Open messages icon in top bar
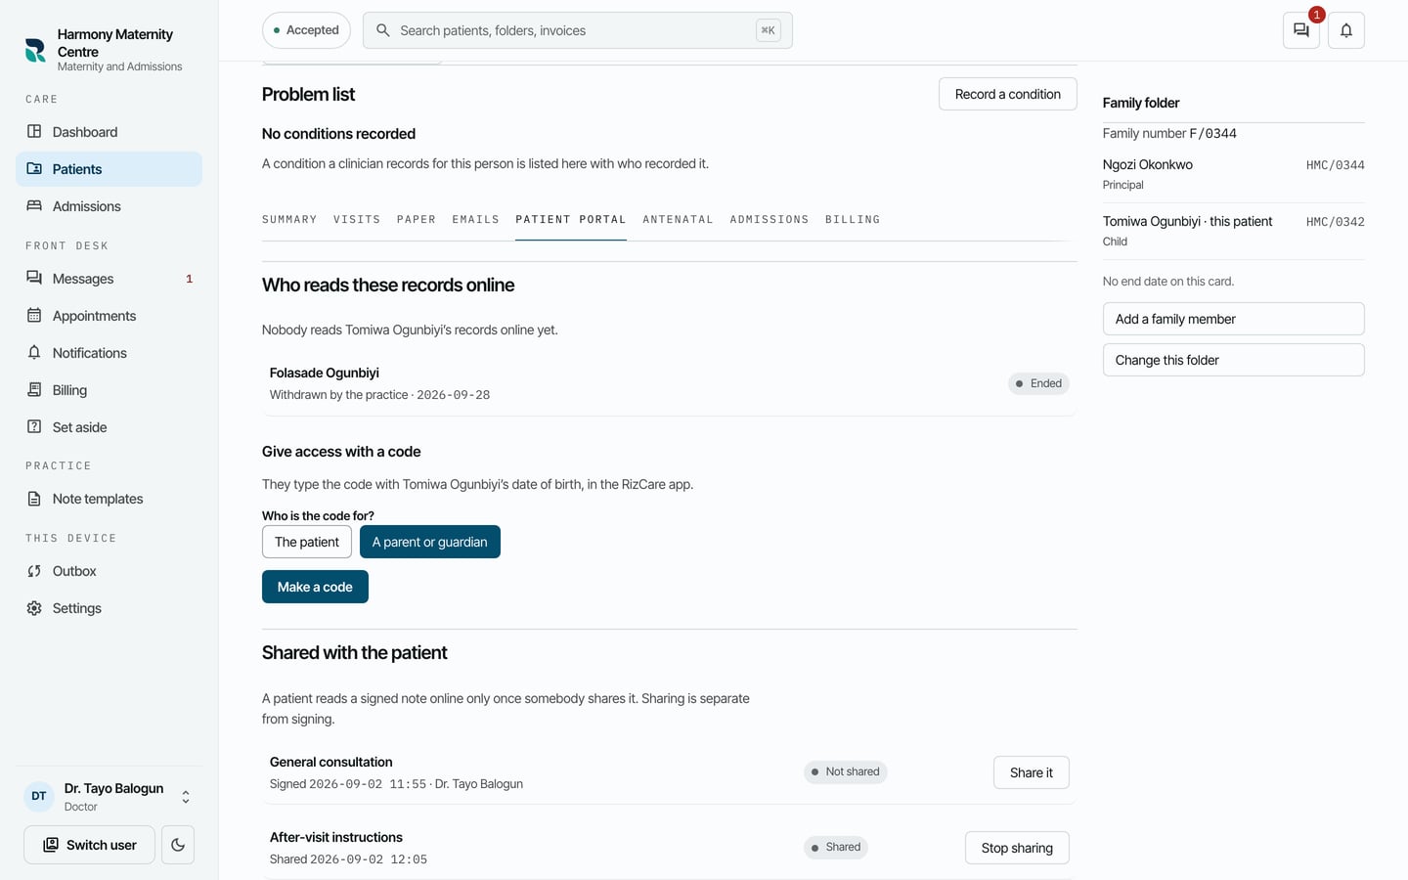The width and height of the screenshot is (1408, 880). point(1301,30)
